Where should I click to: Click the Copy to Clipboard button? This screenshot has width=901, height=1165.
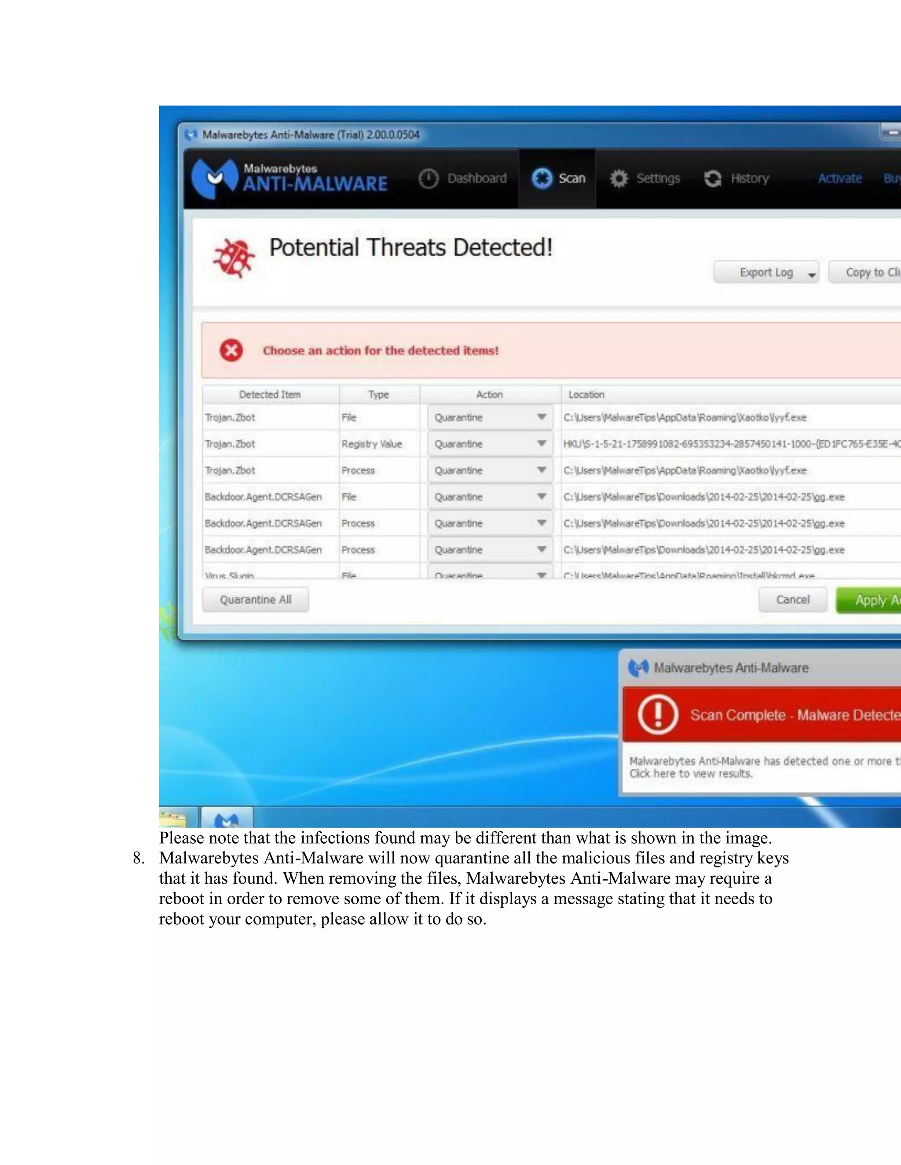point(864,273)
